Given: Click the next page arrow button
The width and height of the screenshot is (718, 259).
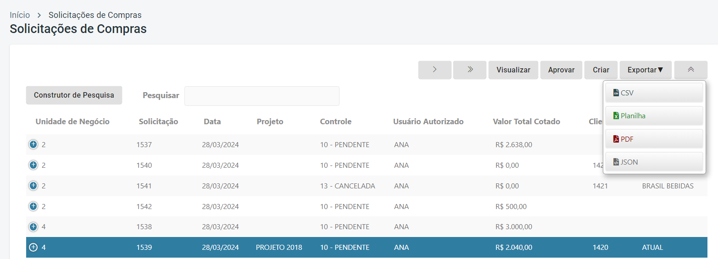Looking at the screenshot, I should click(434, 70).
